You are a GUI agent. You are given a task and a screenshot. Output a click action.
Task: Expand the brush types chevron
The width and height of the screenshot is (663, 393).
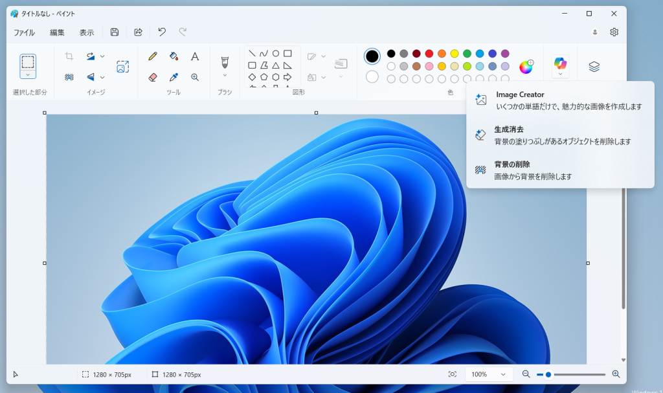[225, 75]
